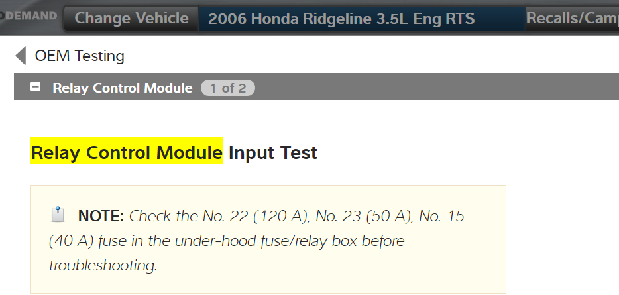This screenshot has height=295, width=619.
Task: Open the Recalls/Campaigns tab
Action: (x=572, y=19)
